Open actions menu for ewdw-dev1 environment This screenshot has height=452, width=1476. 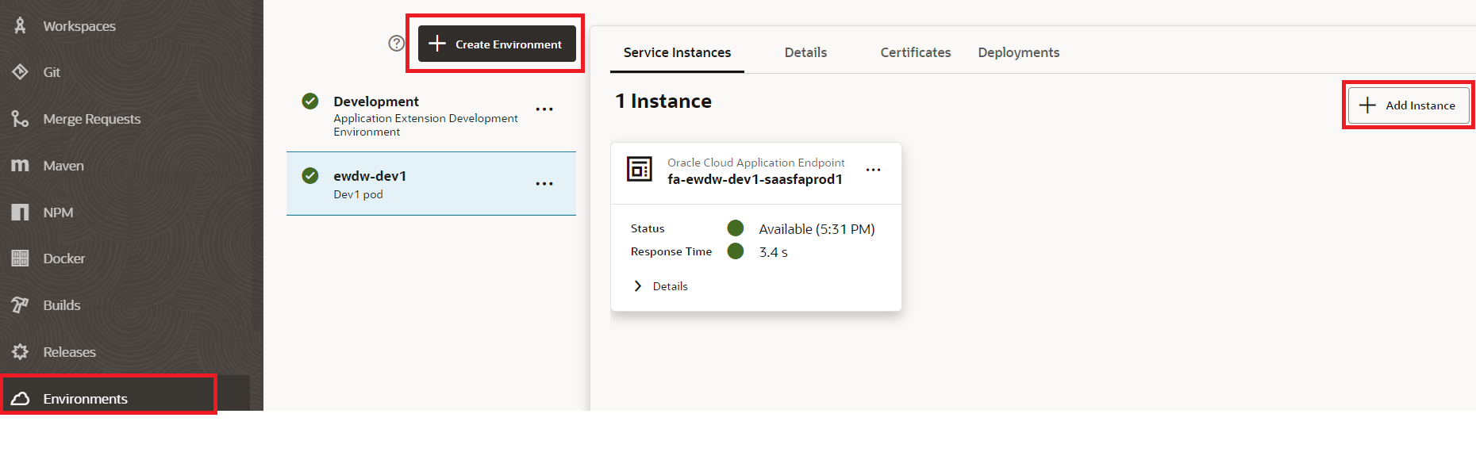544,184
